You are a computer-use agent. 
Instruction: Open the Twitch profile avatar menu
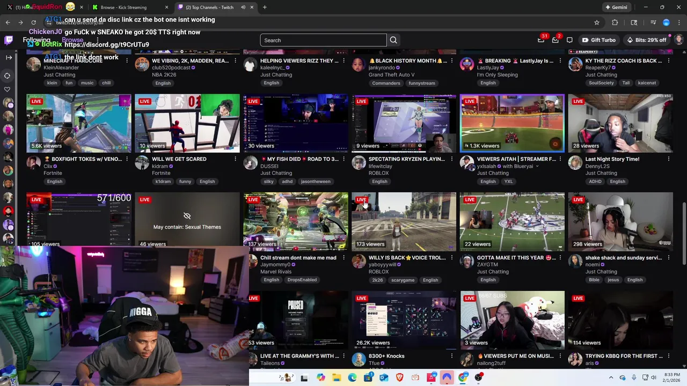tap(678, 40)
